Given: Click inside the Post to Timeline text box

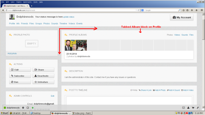Looking at the screenshot, I should 129,100.
